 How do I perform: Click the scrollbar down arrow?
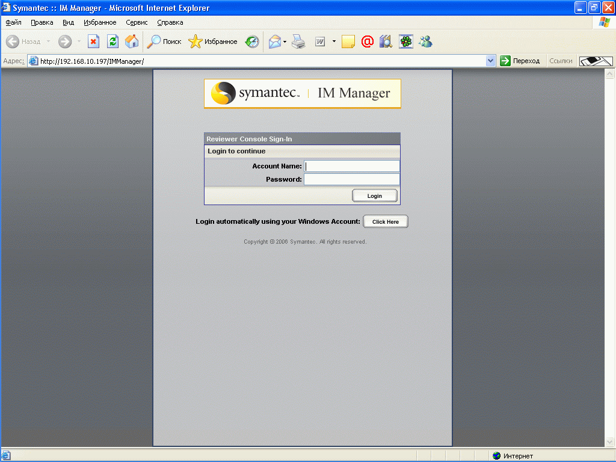610,442
